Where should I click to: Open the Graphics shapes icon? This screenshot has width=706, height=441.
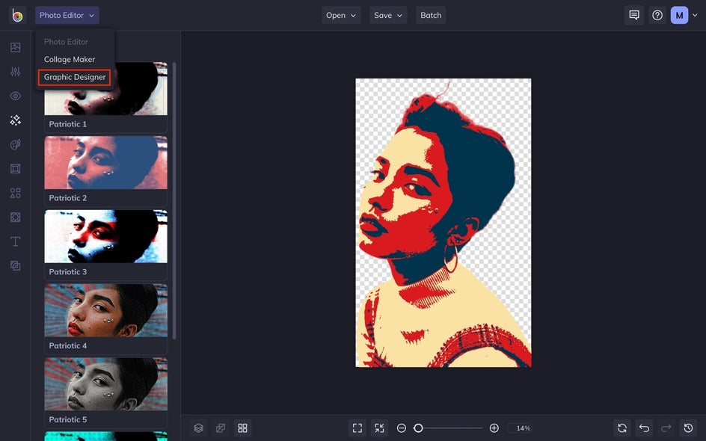[x=15, y=193]
